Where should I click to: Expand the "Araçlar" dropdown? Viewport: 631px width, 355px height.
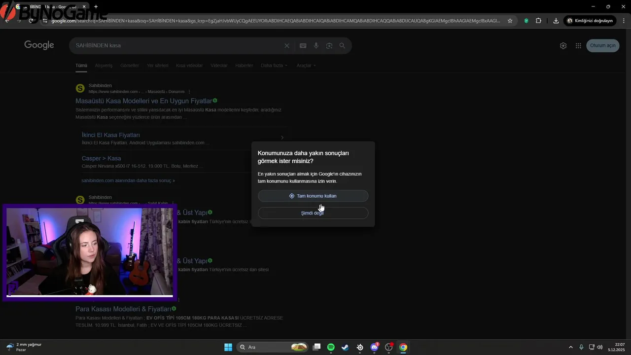[306, 66]
